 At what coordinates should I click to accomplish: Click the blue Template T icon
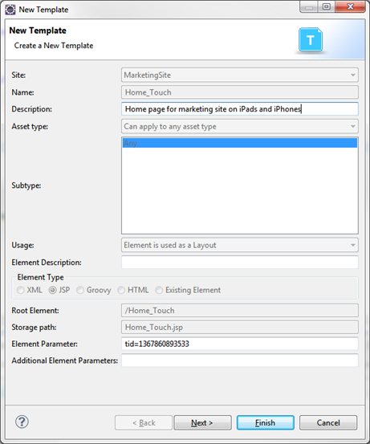311,39
